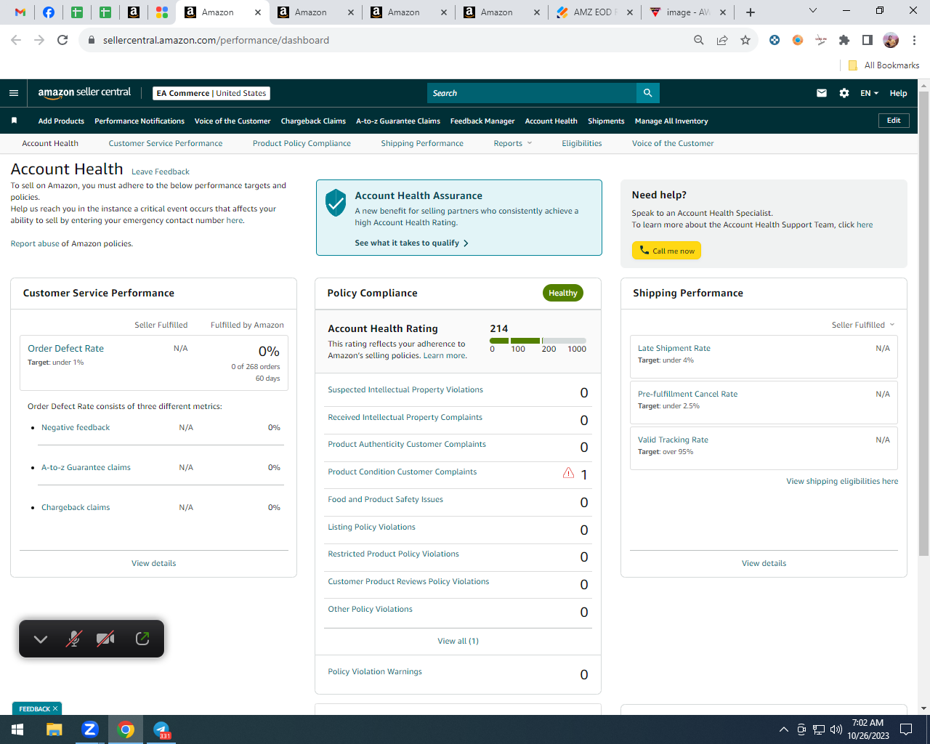This screenshot has height=744, width=930.
Task: Open the Chrome three-dot menu
Action: pos(915,40)
